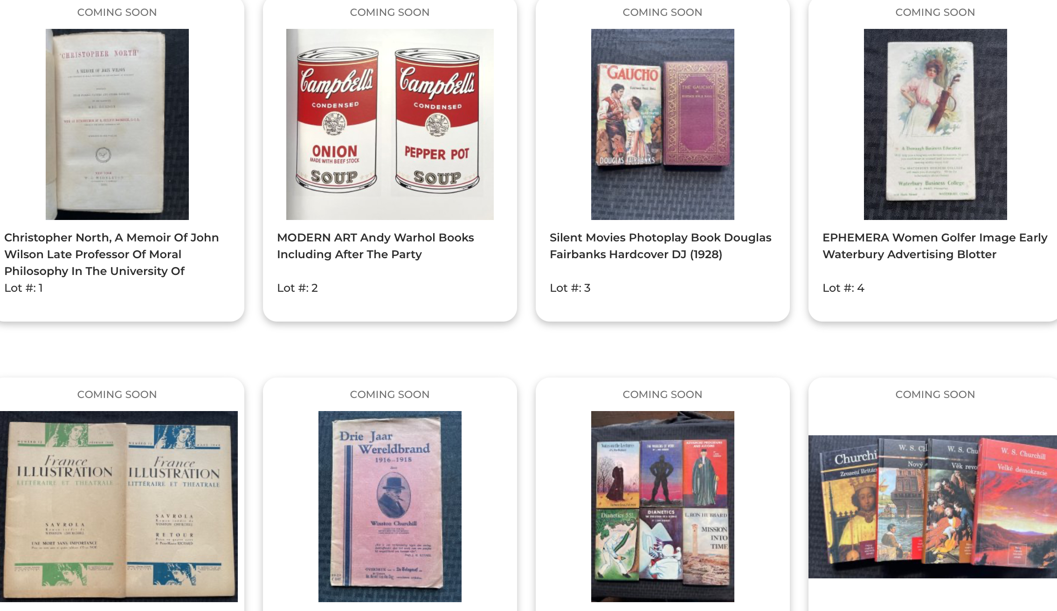The height and width of the screenshot is (611, 1057).
Task: Select the Lot #: 1 label
Action: pyautogui.click(x=23, y=288)
